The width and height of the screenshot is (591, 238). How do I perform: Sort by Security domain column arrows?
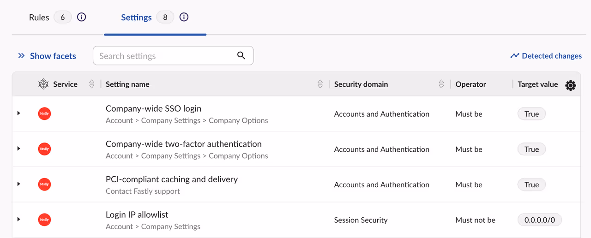(441, 84)
